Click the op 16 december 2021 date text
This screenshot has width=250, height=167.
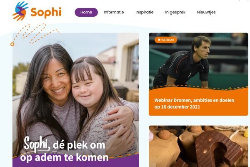pyautogui.click(x=177, y=107)
